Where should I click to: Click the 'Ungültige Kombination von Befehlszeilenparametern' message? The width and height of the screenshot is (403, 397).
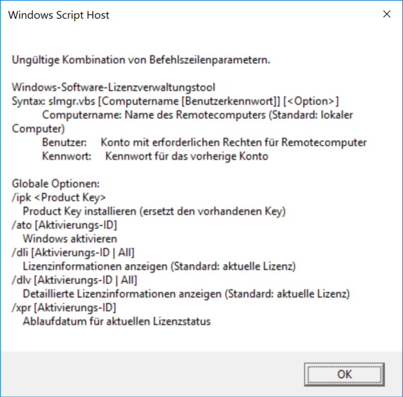pyautogui.click(x=141, y=60)
